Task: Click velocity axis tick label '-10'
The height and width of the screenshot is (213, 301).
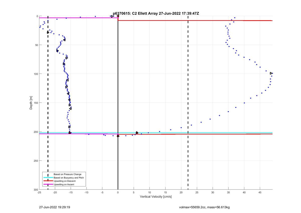Action: [87, 192]
